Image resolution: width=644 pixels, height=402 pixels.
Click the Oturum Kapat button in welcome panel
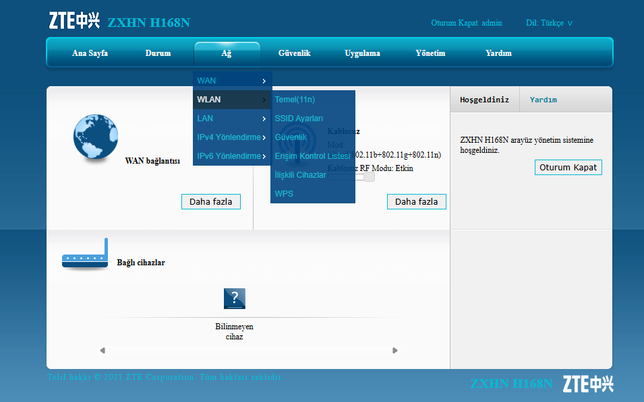pyautogui.click(x=568, y=168)
